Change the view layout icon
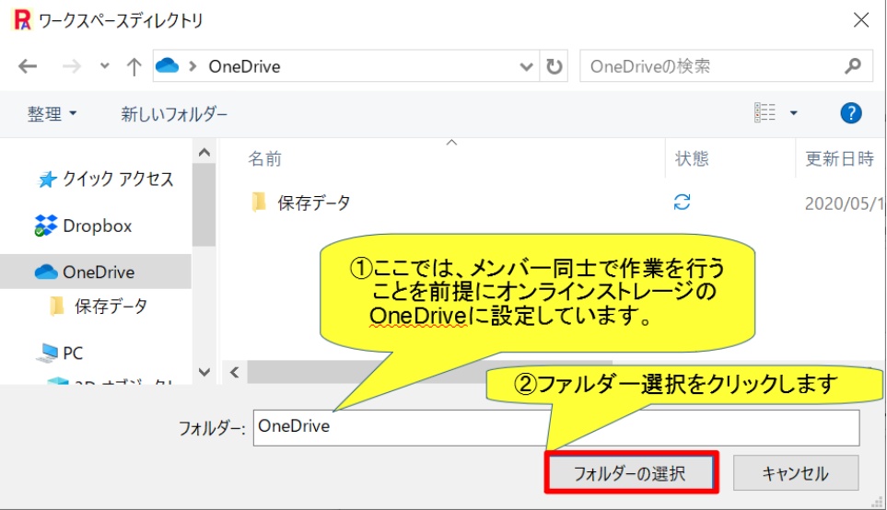This screenshot has height=510, width=887. coord(764,112)
